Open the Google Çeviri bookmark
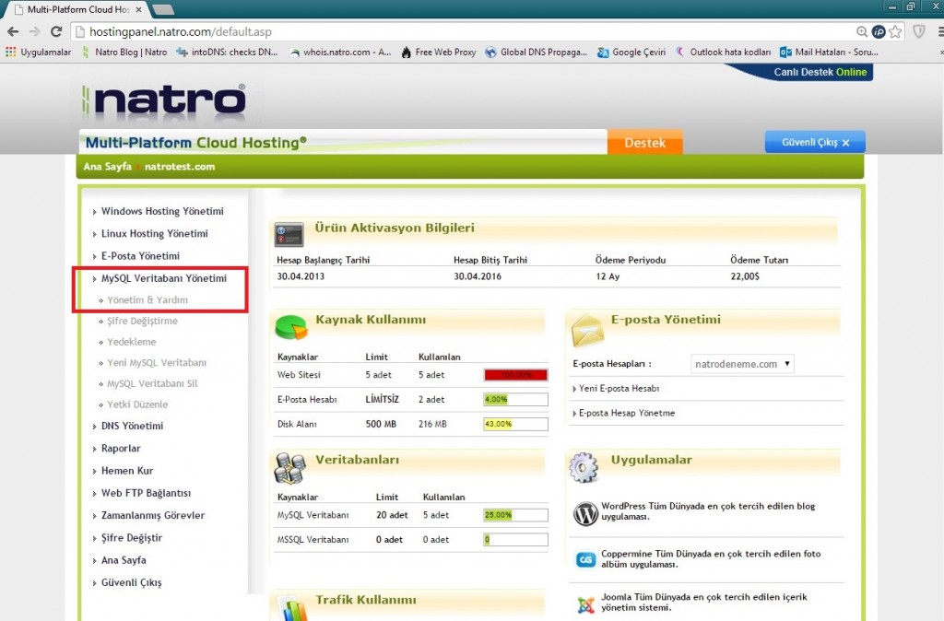The height and width of the screenshot is (621, 944). 631,53
